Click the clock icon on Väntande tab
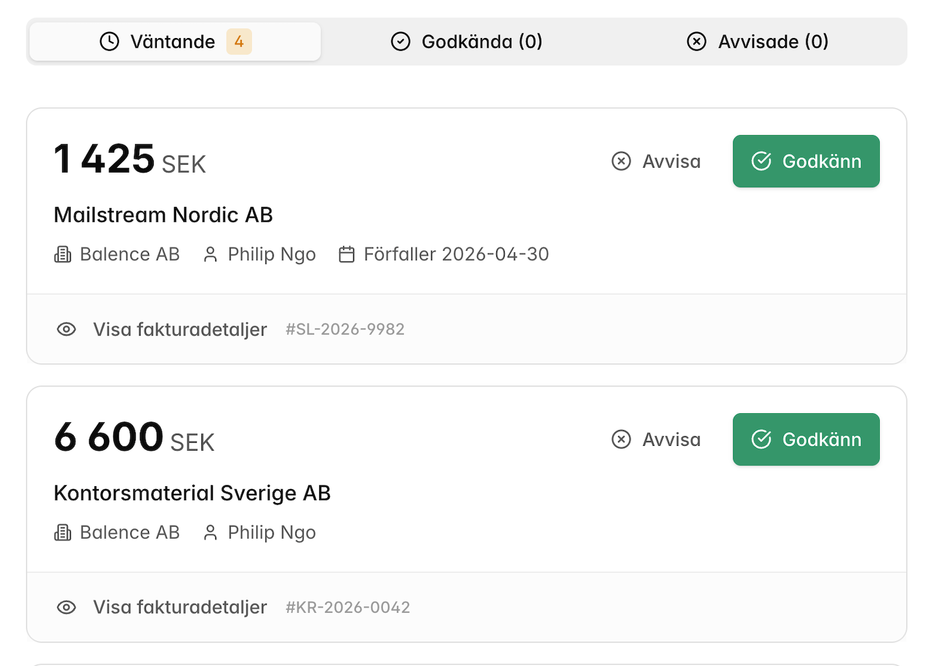931x666 pixels. coord(109,42)
